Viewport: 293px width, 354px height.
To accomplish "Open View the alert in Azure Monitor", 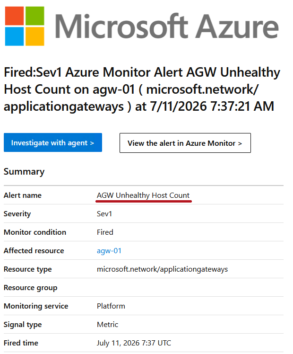I will point(185,143).
